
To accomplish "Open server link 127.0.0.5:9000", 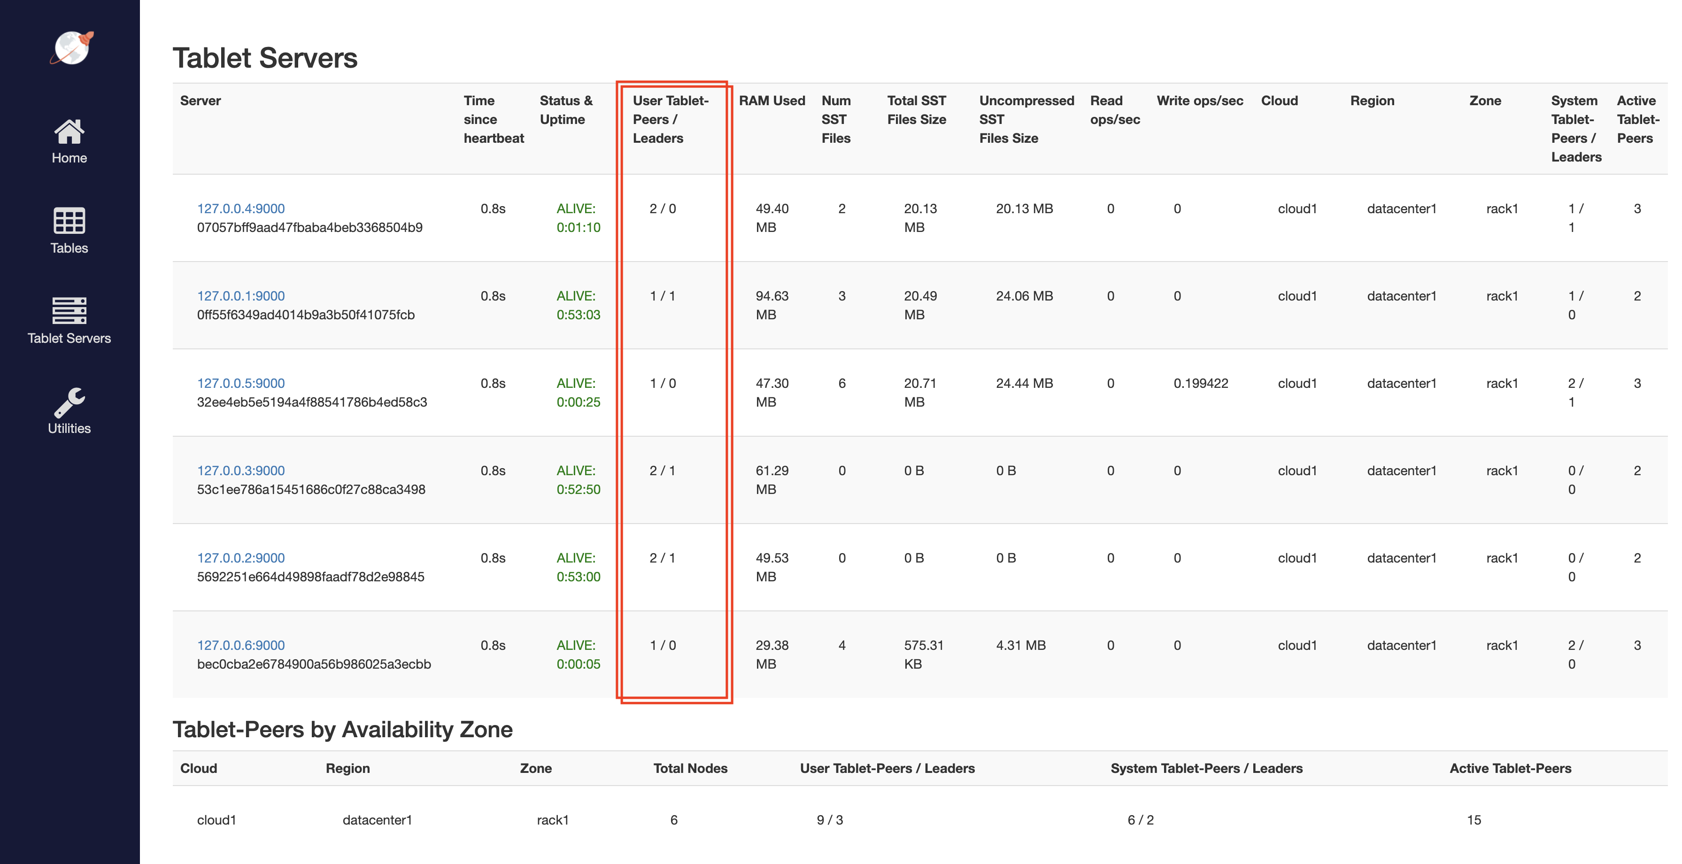I will pyautogui.click(x=241, y=383).
